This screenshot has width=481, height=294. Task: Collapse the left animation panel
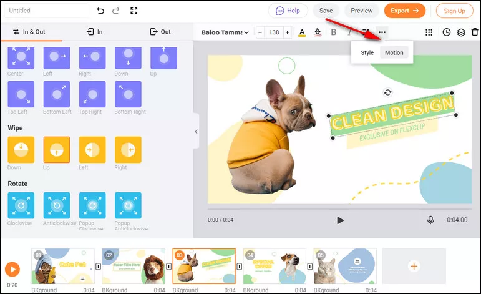coord(197,132)
